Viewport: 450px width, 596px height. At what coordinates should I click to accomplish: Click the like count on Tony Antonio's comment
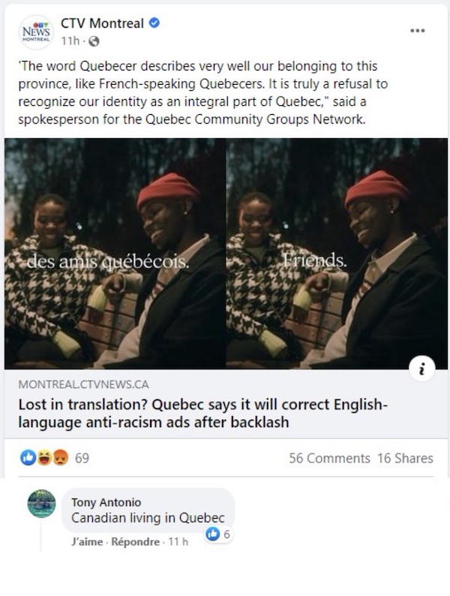[x=218, y=534]
